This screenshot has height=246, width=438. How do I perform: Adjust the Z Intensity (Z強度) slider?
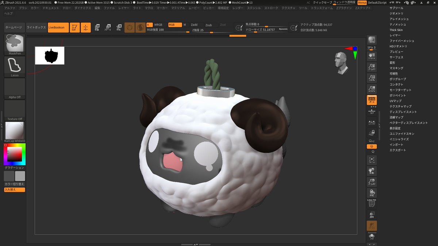coord(212,30)
